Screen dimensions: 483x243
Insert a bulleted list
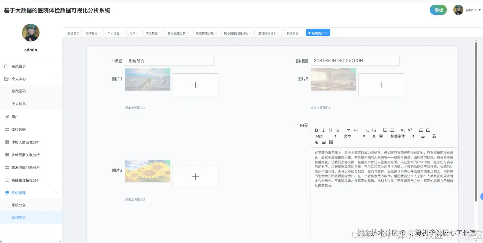pyautogui.click(x=392, y=130)
